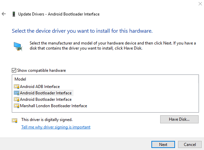
Task: Click the Marshall London Bootloader driver icon
Action: (17, 106)
